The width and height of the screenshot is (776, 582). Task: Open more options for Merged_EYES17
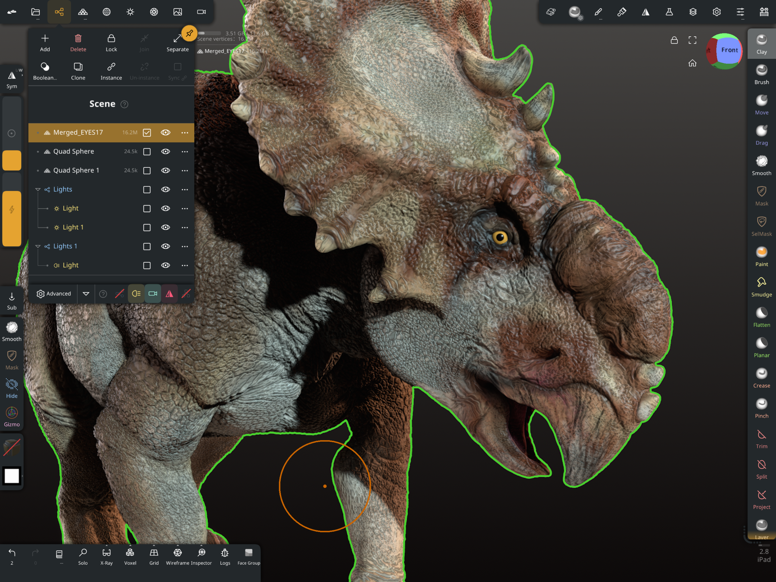185,133
